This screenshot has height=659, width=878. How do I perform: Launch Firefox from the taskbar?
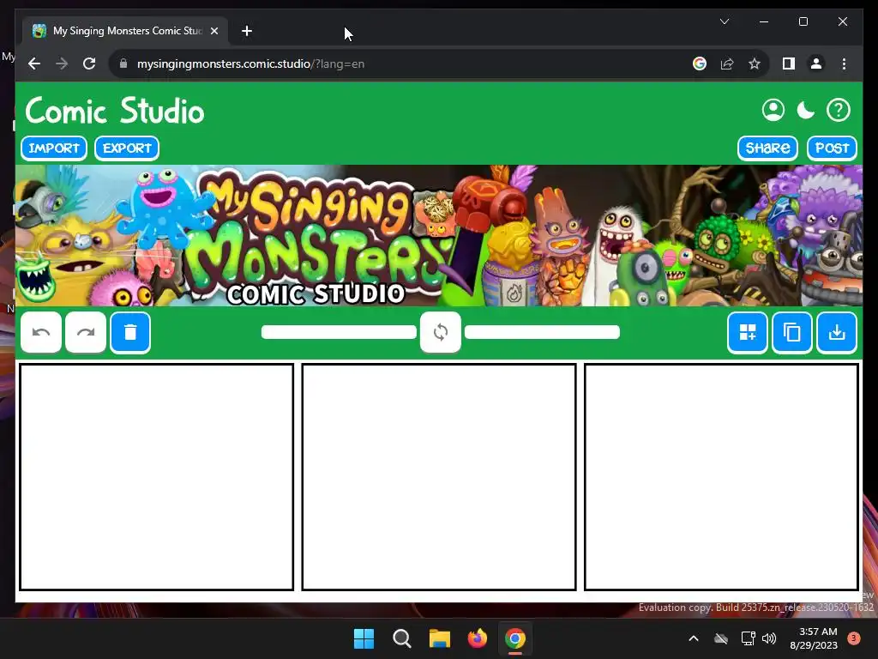point(477,638)
